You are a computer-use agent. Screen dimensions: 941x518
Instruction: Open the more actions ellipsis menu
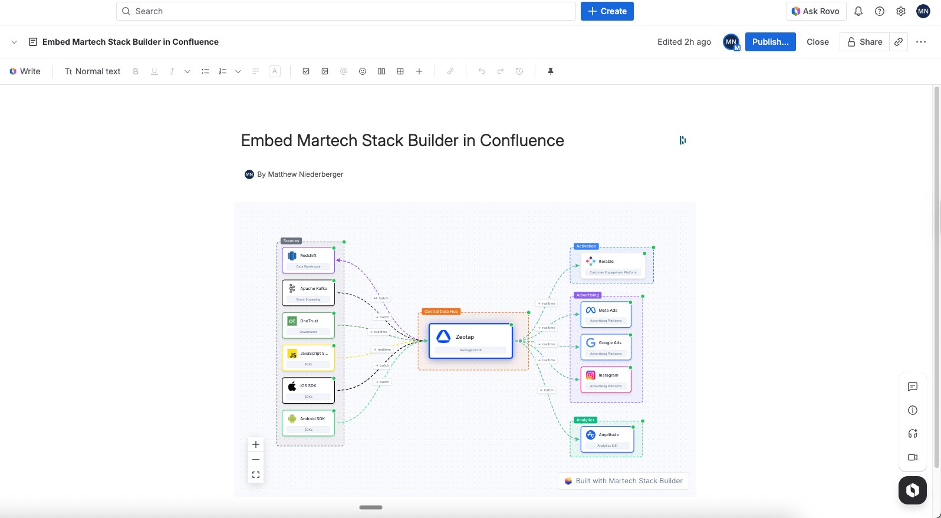(921, 42)
